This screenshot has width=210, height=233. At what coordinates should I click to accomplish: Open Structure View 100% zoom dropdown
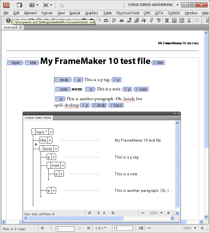coord(161,213)
